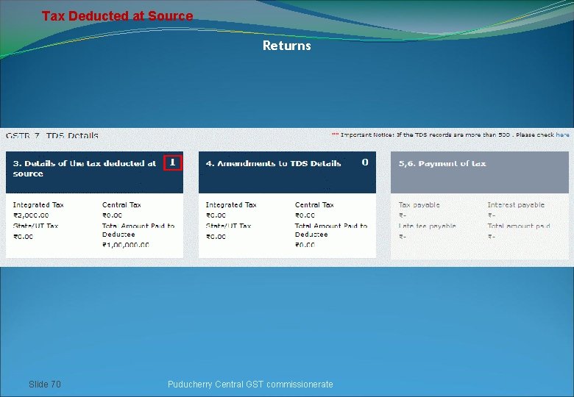Viewport: 574px width, 397px height.
Task: Select ₹1,00,000.00 Total Amount Paid to Deductee
Action: pos(126,245)
